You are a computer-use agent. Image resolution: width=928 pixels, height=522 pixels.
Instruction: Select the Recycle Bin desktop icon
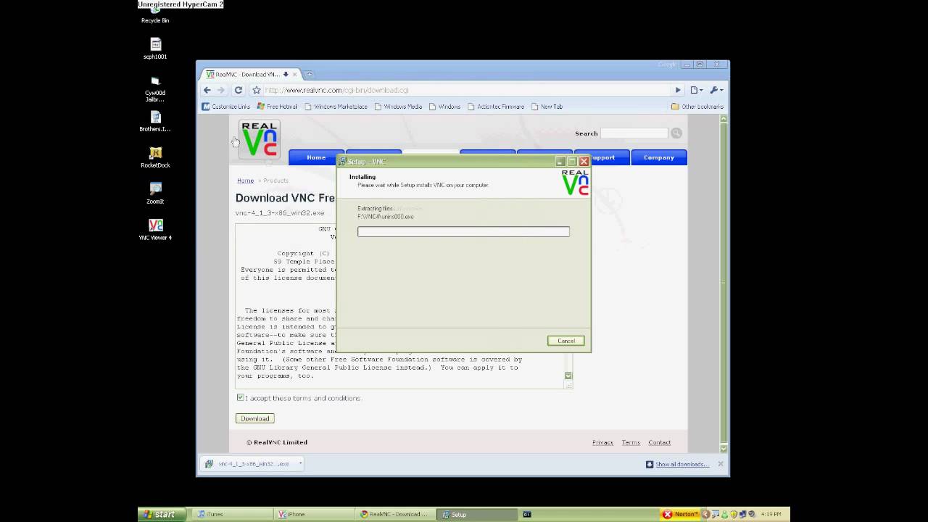click(x=155, y=15)
